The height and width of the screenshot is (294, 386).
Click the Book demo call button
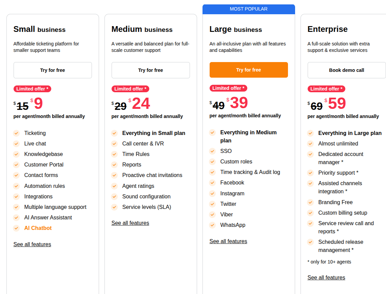coord(347,70)
